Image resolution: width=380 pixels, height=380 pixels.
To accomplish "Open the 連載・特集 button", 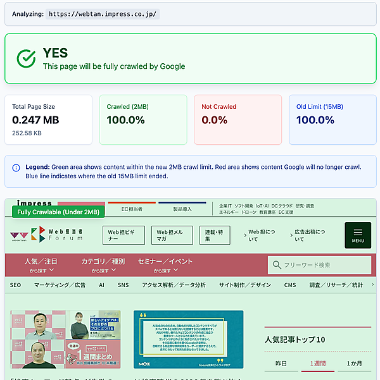I will (215, 235).
